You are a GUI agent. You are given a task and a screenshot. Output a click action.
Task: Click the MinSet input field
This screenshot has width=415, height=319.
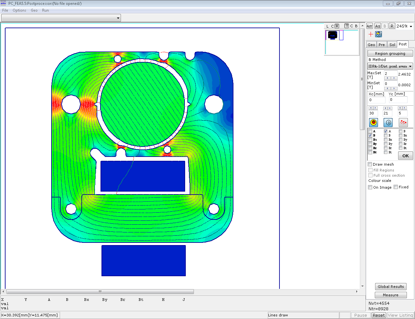pyautogui.click(x=390, y=84)
